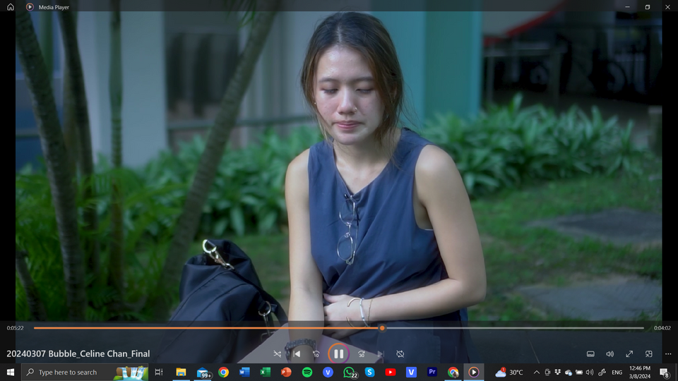Open OneDrive cloud tray icon
The width and height of the screenshot is (678, 381).
(568, 372)
